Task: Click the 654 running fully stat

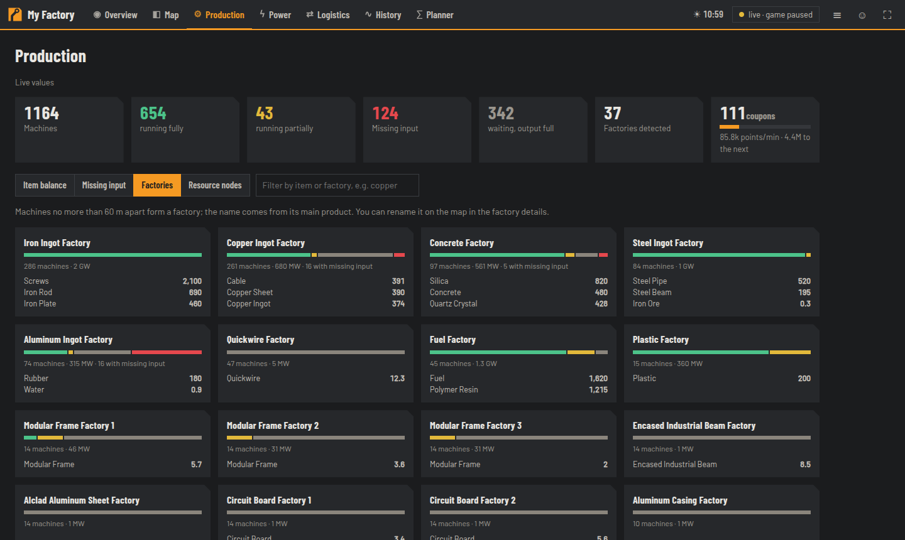Action: pos(185,129)
